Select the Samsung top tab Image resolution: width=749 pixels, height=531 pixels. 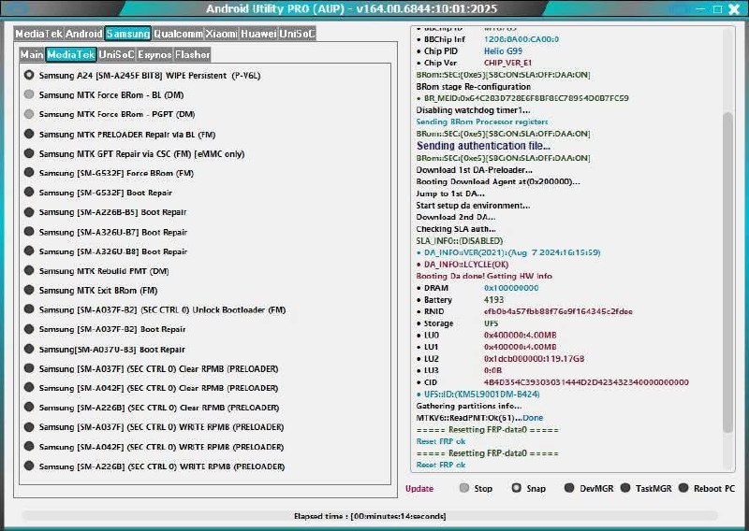128,34
